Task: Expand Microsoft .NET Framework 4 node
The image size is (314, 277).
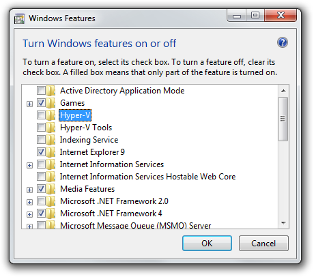Action: click(29, 214)
